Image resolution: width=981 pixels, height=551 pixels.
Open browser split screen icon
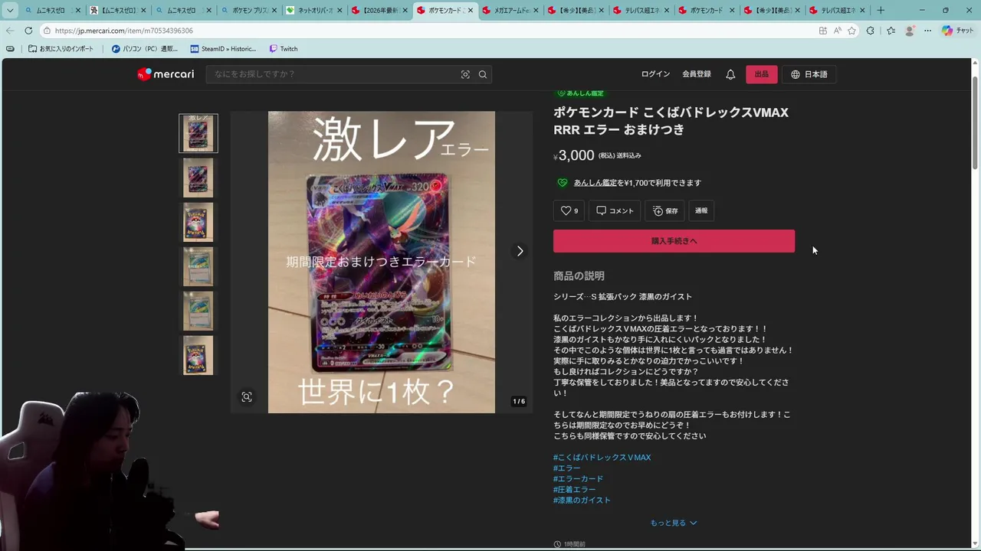click(823, 31)
